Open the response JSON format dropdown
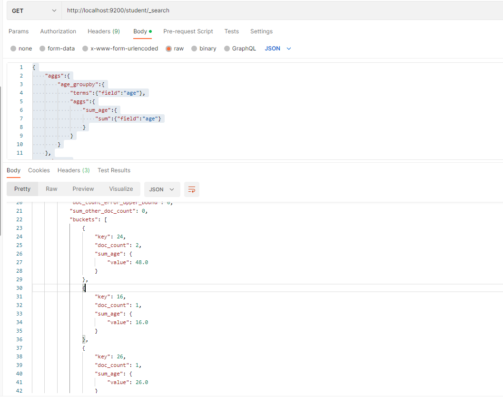Viewport: 503px width, 405px height. click(162, 189)
